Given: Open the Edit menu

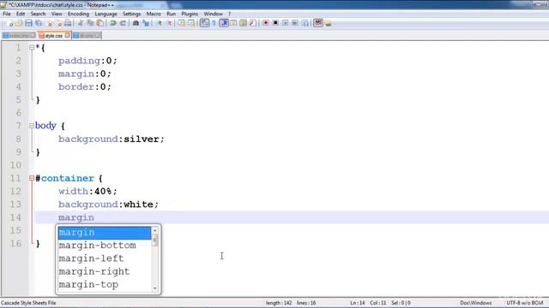Looking at the screenshot, I should point(21,14).
